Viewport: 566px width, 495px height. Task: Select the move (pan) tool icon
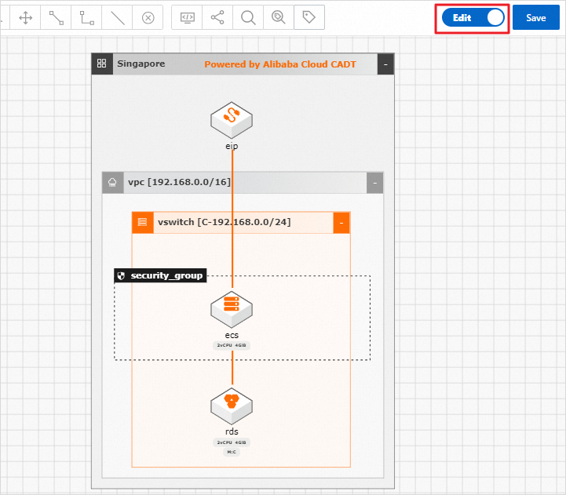coord(25,17)
